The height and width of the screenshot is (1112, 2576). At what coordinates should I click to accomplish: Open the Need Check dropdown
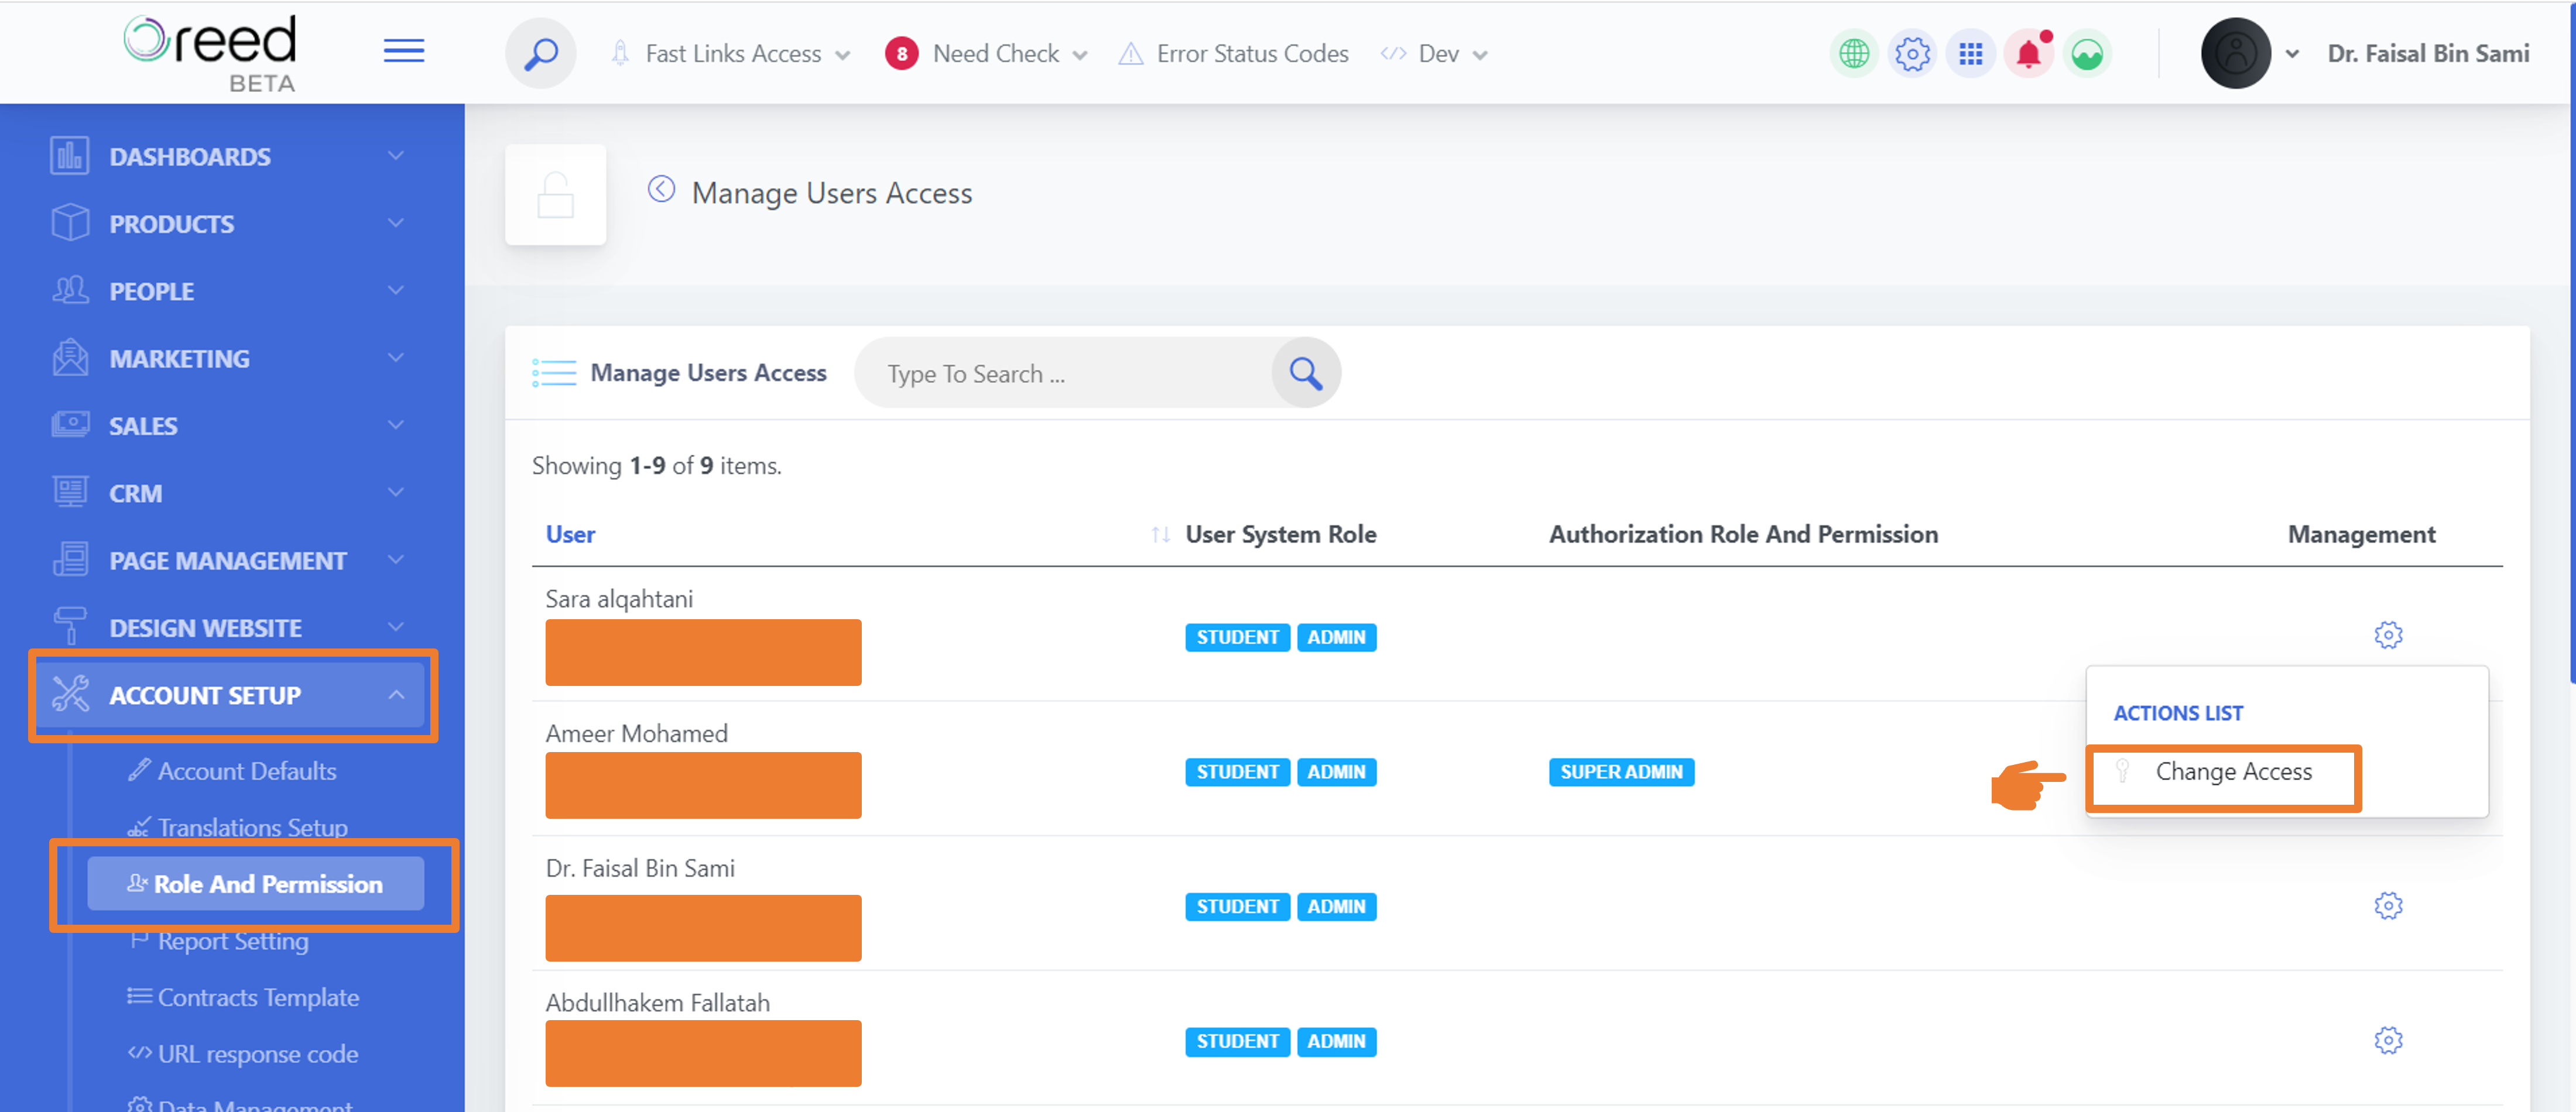986,54
